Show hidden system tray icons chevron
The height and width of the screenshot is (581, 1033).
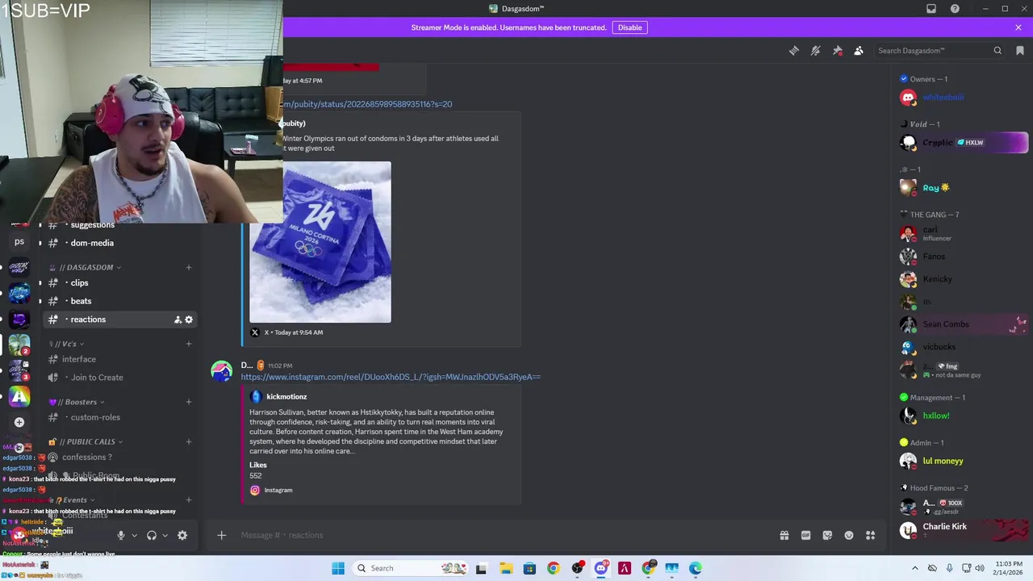point(914,568)
